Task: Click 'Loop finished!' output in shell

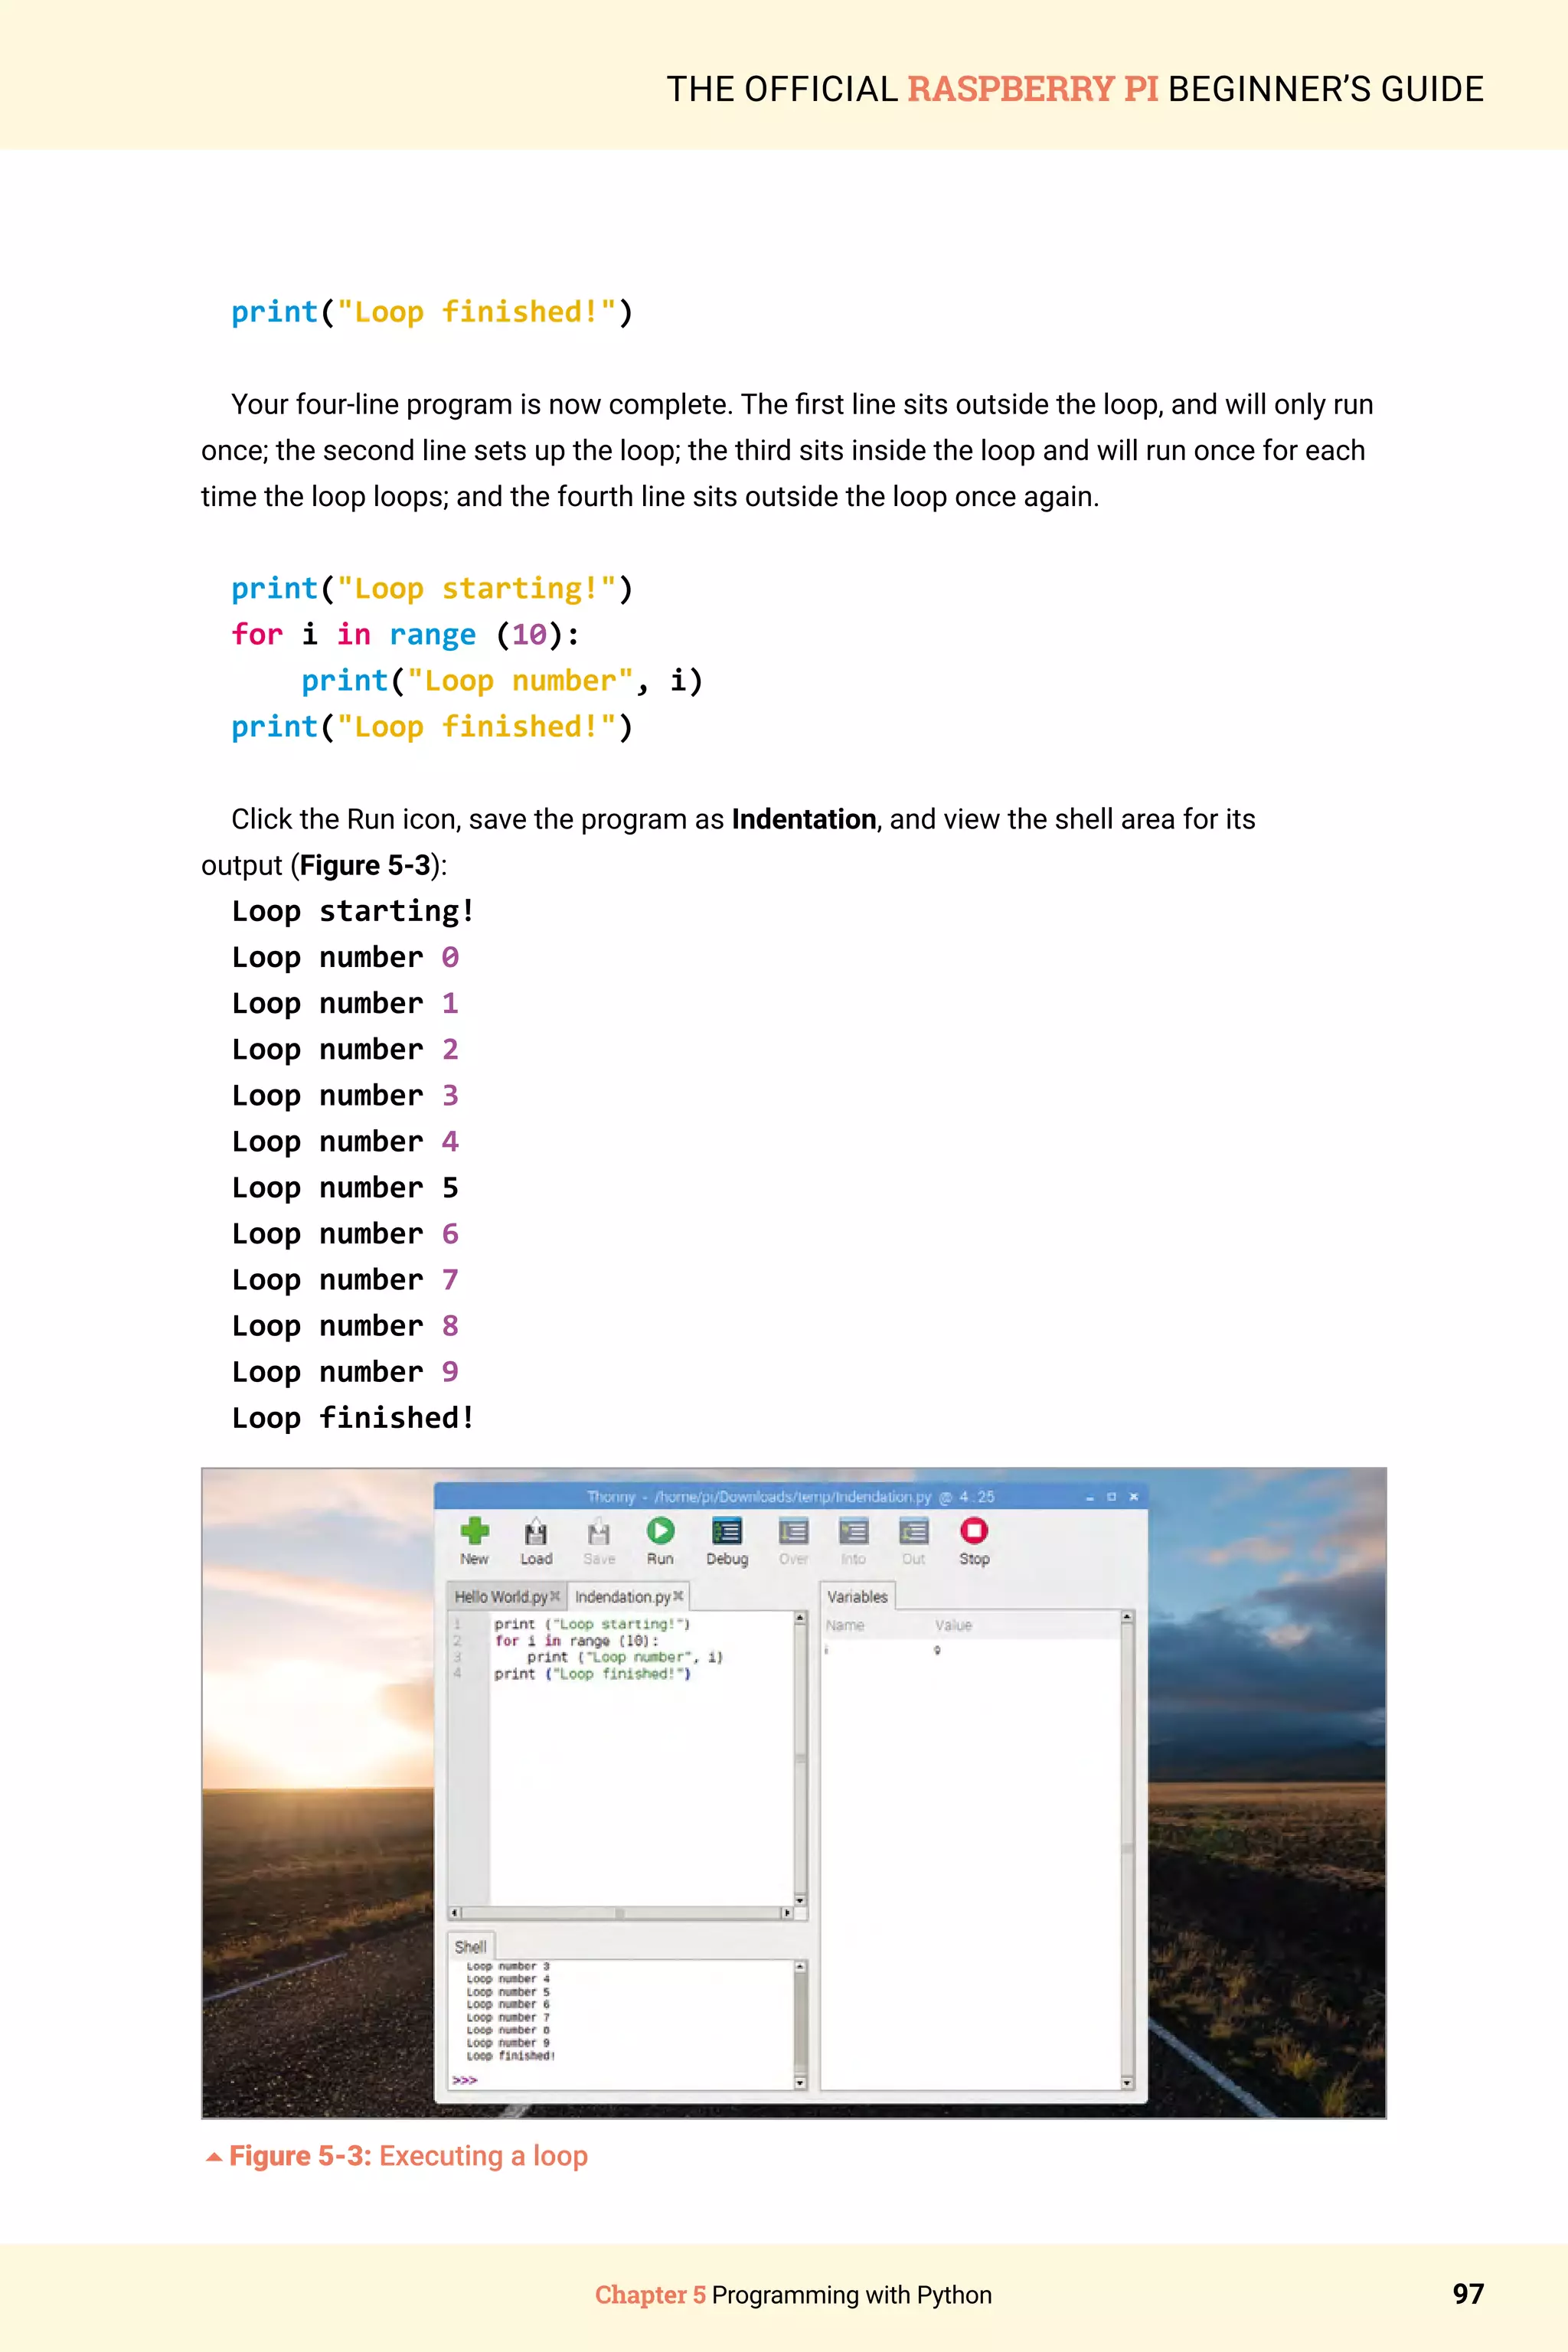Action: click(x=510, y=2056)
